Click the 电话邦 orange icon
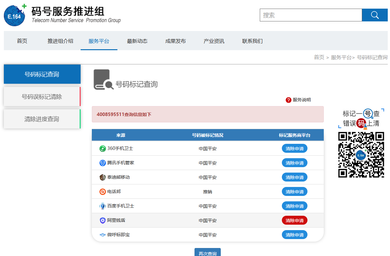 (x=103, y=192)
